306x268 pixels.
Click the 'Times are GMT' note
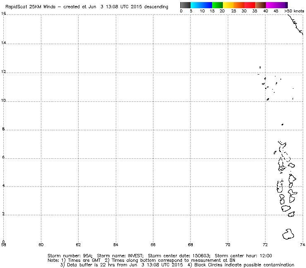click(x=84, y=261)
